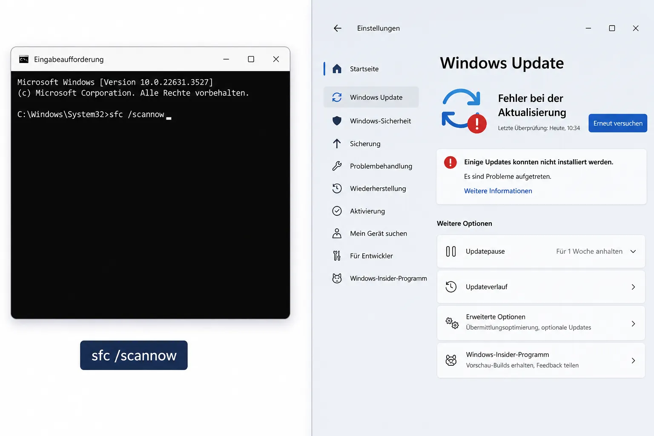654x436 pixels.
Task: Click the Startseite home icon in Settings sidebar
Action: (337, 69)
